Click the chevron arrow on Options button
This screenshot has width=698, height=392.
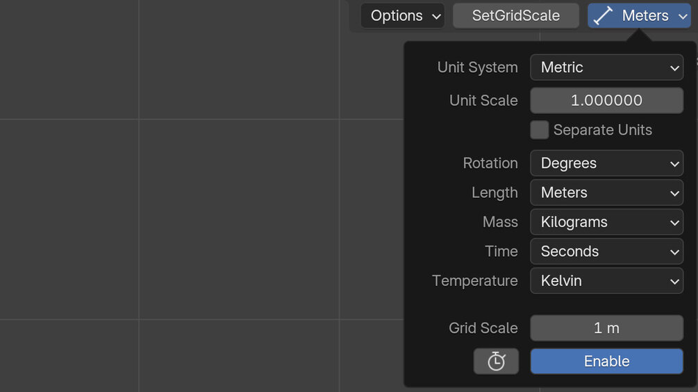point(436,16)
